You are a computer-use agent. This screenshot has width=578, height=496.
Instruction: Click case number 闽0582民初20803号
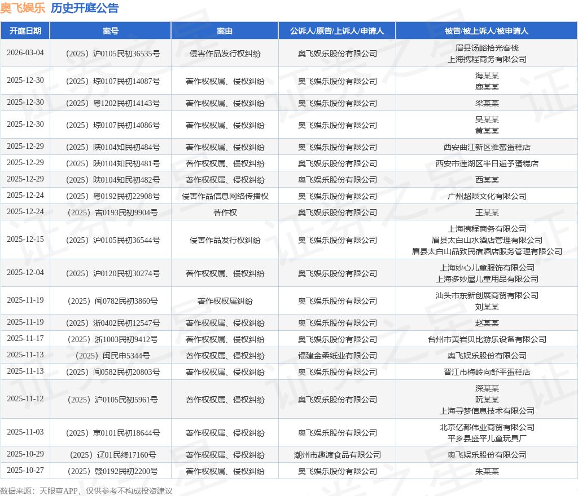tap(113, 373)
